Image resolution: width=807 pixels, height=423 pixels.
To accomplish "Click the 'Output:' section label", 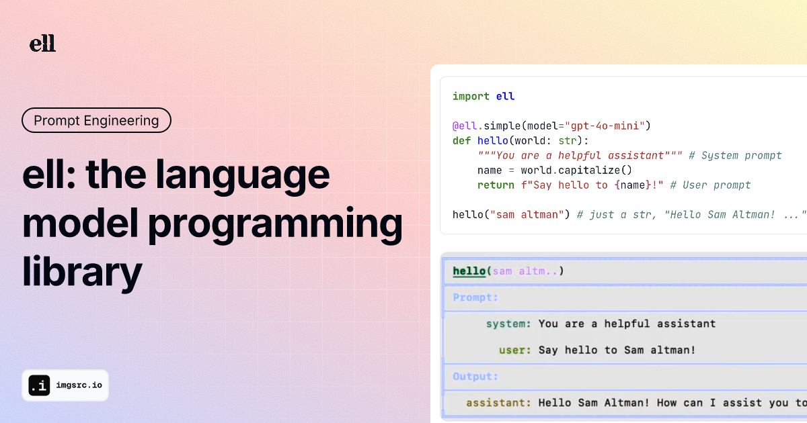I will click(475, 376).
